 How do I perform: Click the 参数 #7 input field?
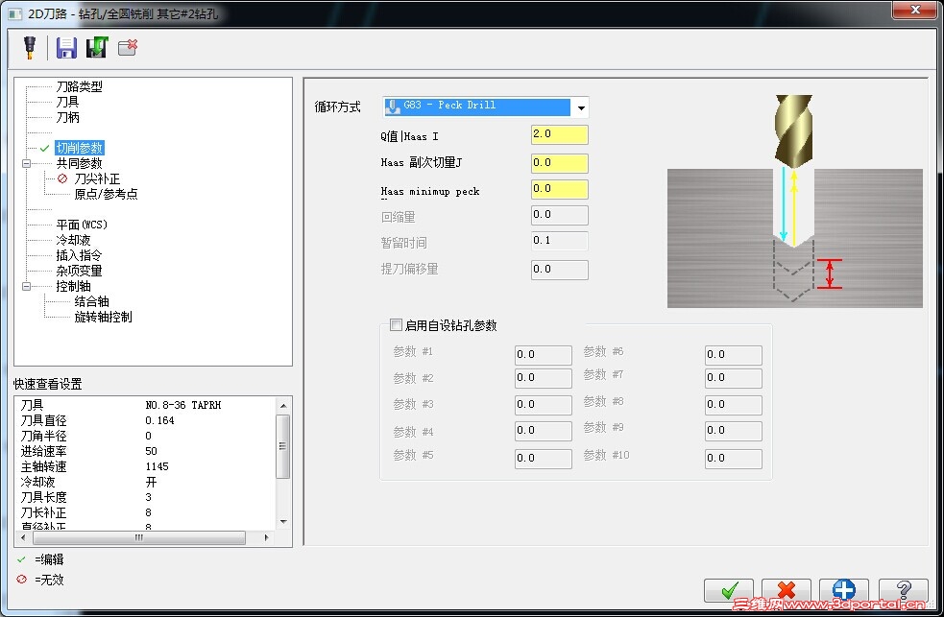[734, 378]
